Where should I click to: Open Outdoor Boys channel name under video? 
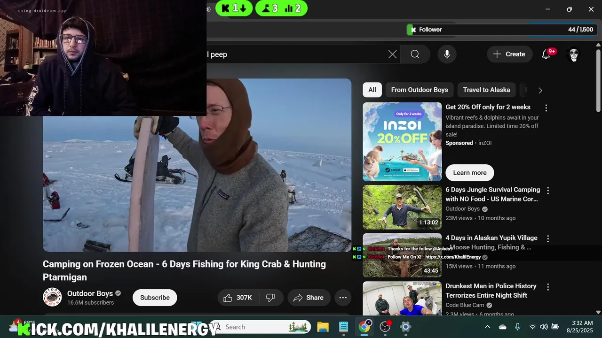pos(90,293)
